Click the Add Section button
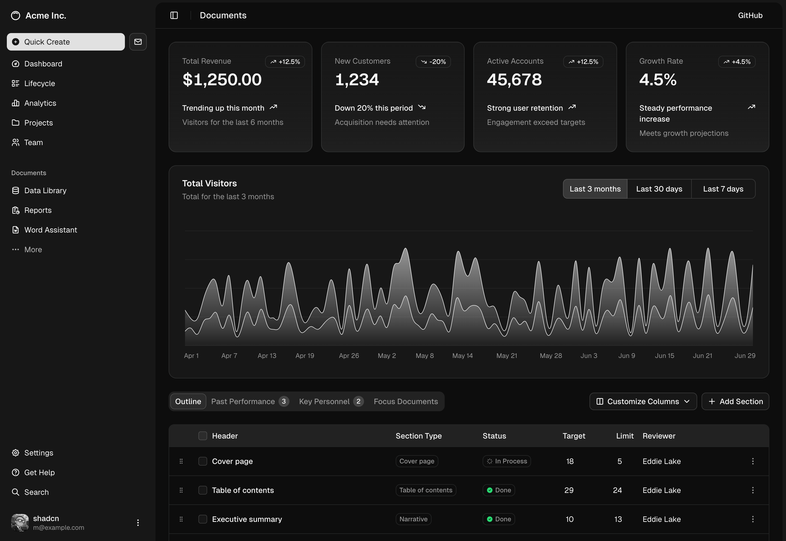Image resolution: width=786 pixels, height=541 pixels. point(735,401)
